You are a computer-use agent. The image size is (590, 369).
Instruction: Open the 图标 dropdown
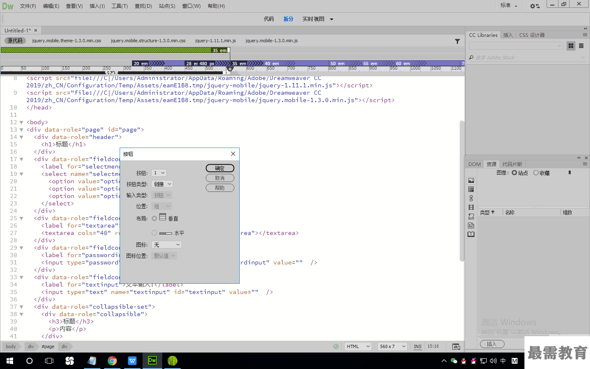[166, 245]
